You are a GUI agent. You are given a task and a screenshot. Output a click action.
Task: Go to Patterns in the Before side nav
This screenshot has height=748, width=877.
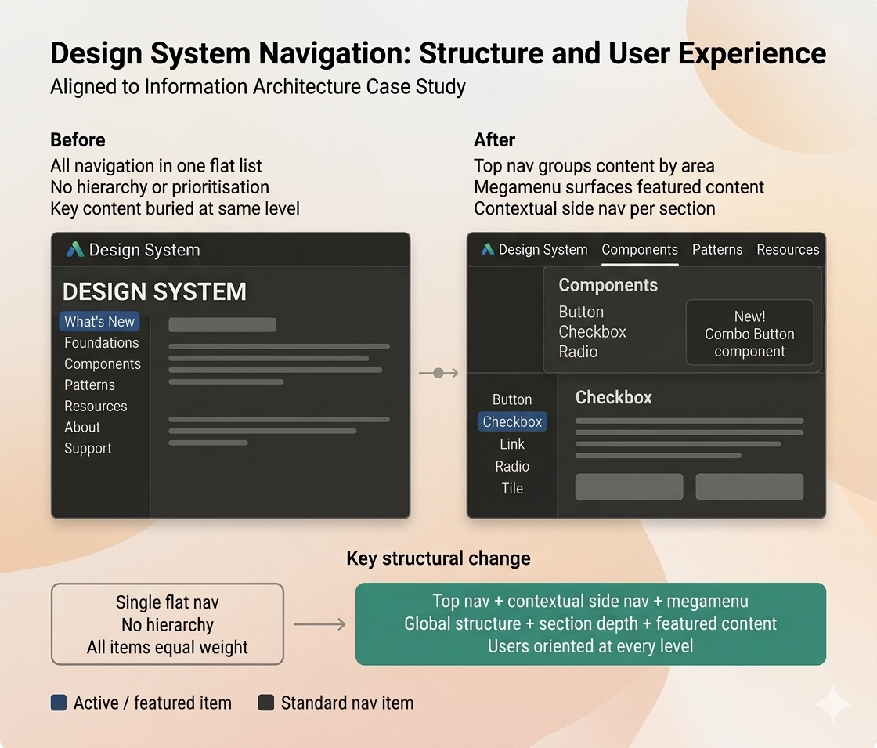pos(89,385)
